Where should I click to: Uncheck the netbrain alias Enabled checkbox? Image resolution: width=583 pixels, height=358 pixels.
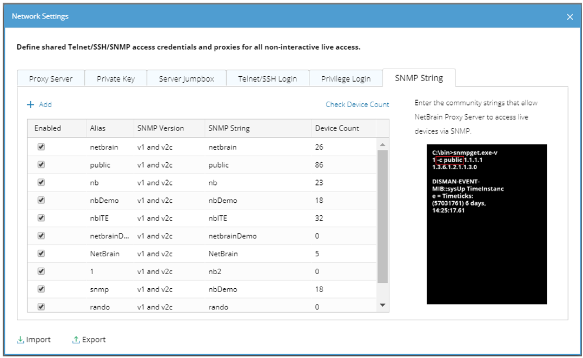[x=41, y=147]
